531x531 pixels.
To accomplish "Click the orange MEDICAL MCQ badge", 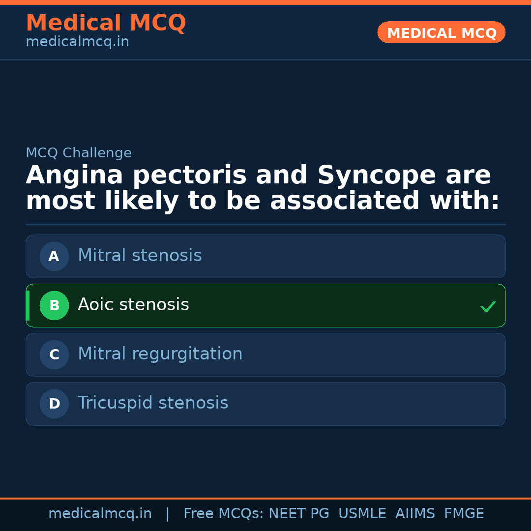I will pos(441,33).
